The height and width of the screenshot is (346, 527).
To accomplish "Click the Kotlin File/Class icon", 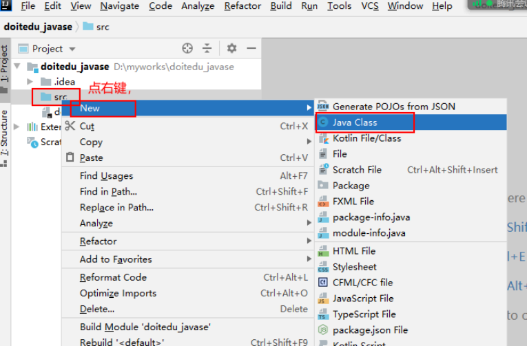I will tap(323, 138).
